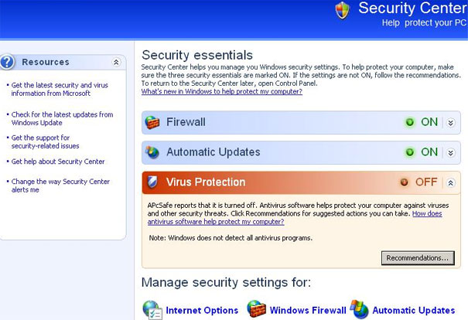This screenshot has width=468, height=320.
Task: Open Internet Options via its globe icon
Action: pos(152,309)
